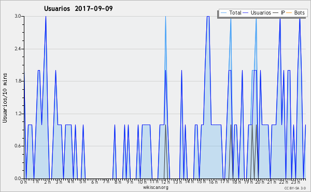Click the 0.0 y-axis value
Screen dimensions: 311x192
coord(18,179)
